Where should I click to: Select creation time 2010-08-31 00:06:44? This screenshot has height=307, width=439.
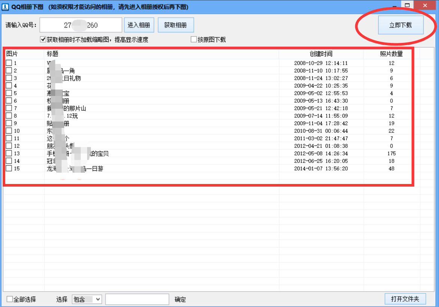click(x=321, y=131)
